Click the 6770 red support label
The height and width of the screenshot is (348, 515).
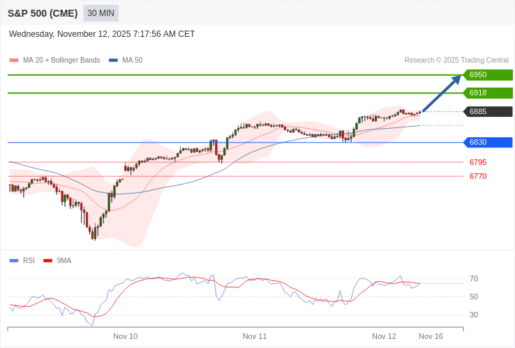[478, 176]
